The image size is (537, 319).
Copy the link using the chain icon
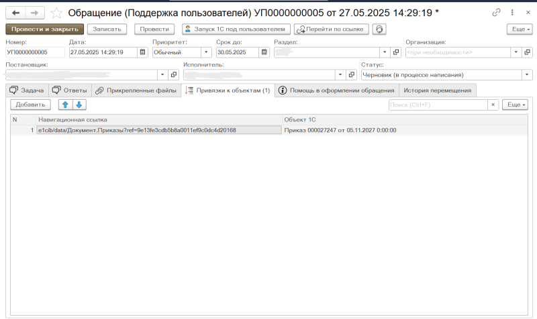[496, 13]
